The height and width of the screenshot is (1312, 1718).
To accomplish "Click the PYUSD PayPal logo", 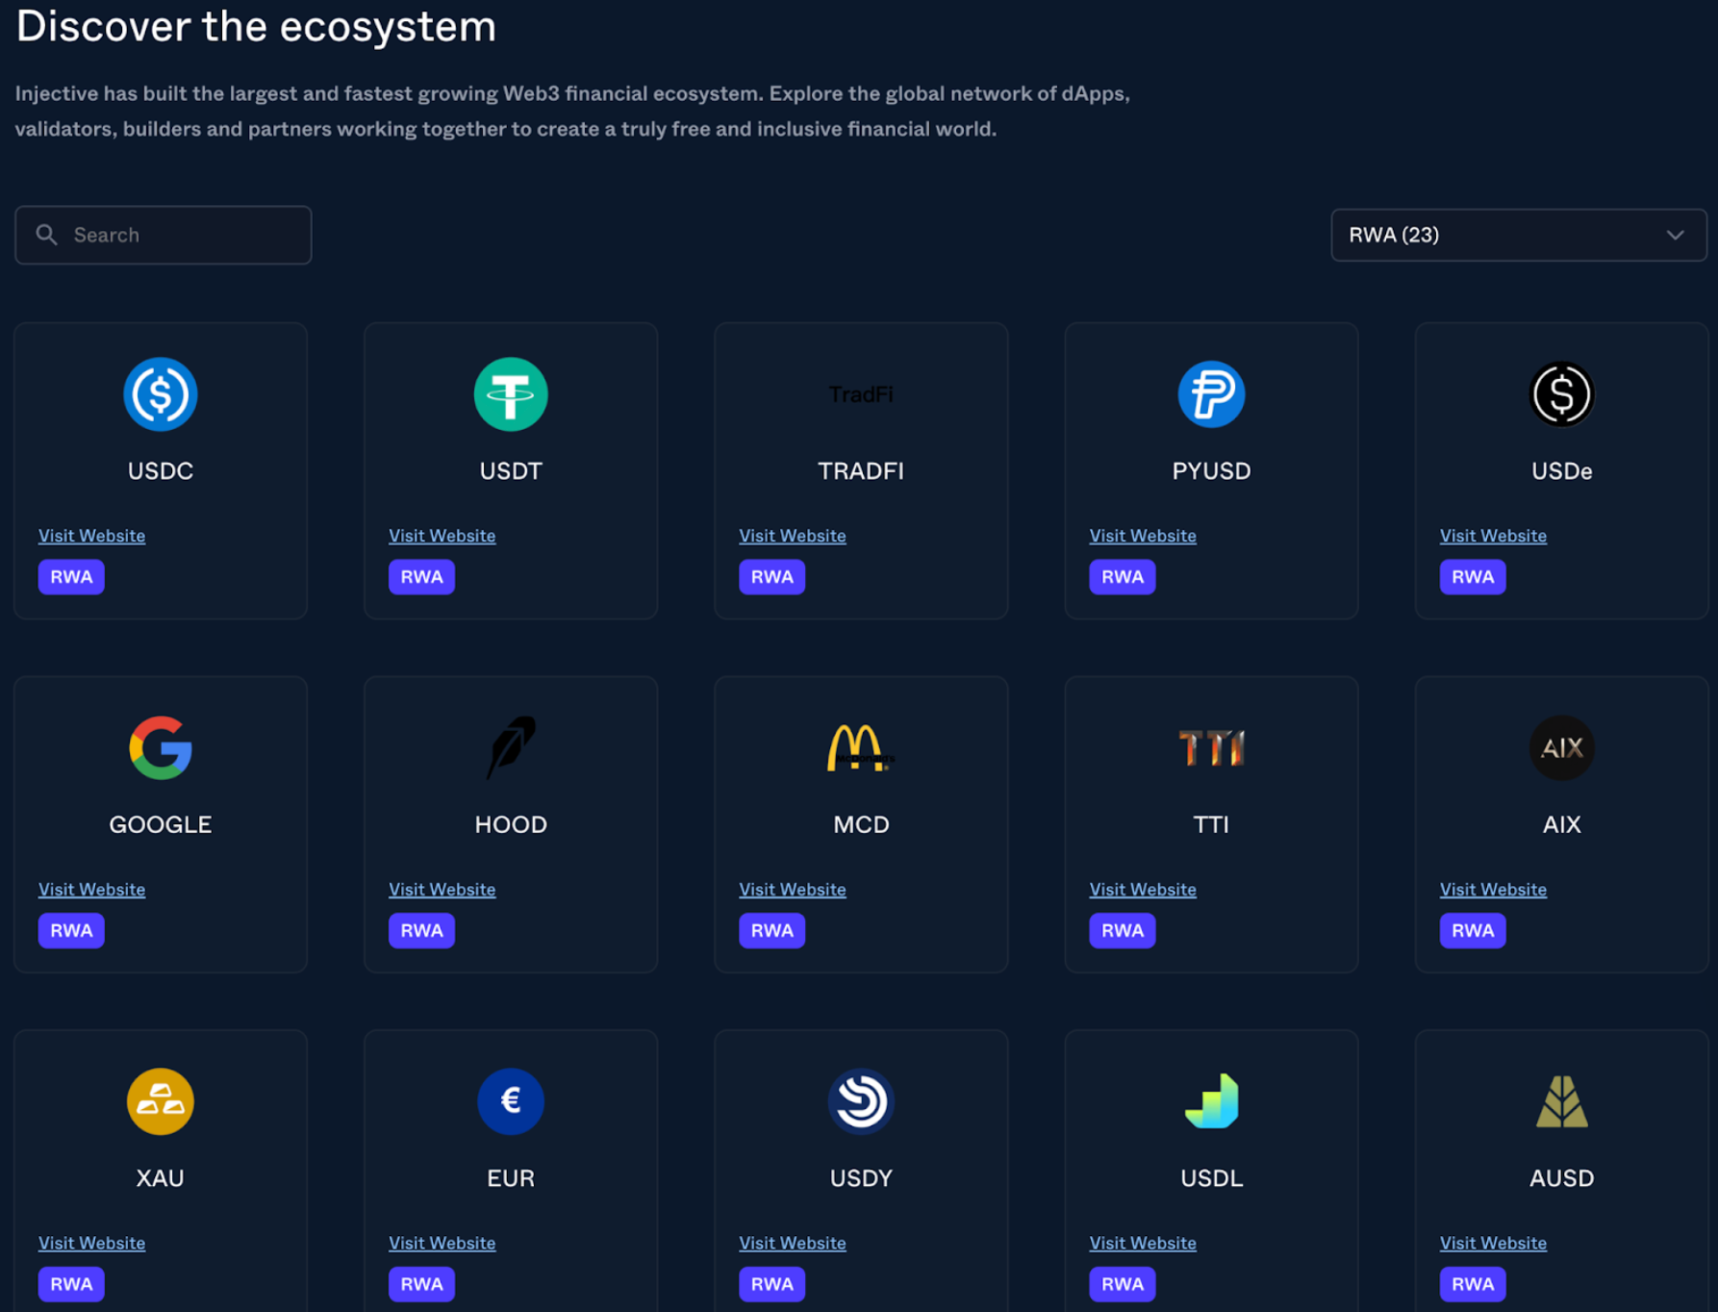I will coord(1211,394).
